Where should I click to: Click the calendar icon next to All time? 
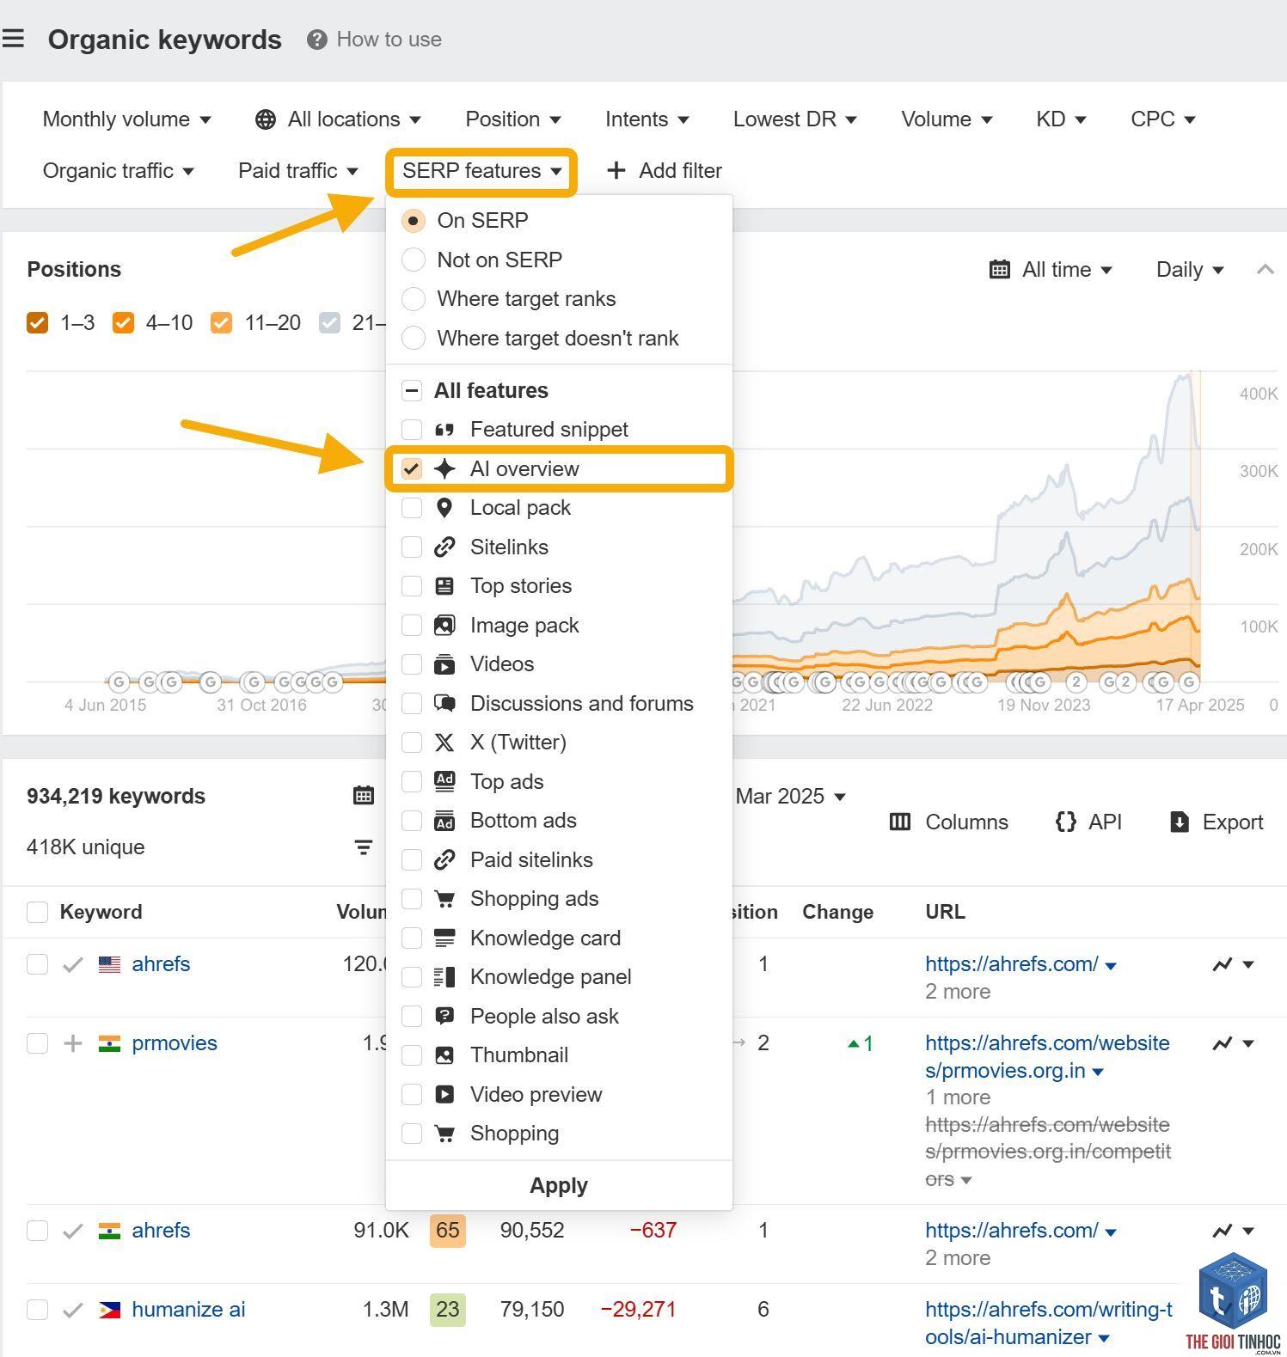[999, 270]
